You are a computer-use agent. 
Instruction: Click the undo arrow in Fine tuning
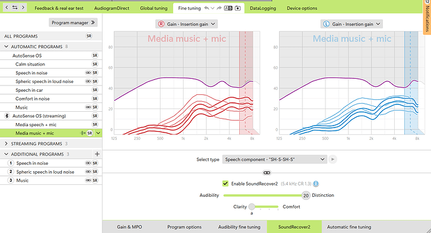(206, 8)
